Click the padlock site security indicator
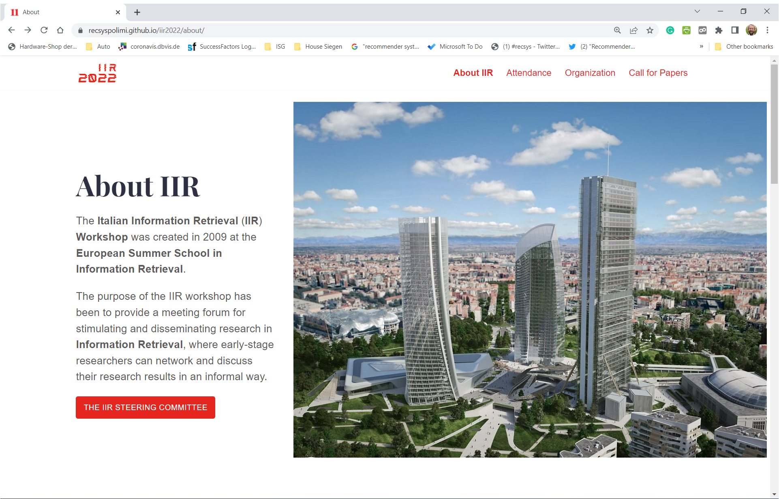Viewport: 779px width, 499px height. [80, 30]
